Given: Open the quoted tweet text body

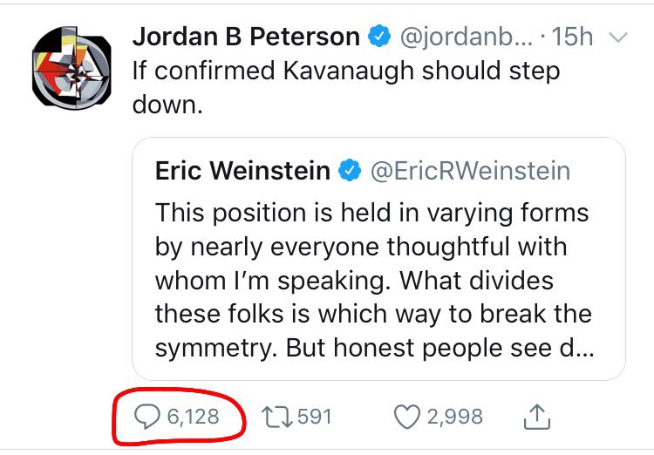Looking at the screenshot, I should (x=374, y=281).
